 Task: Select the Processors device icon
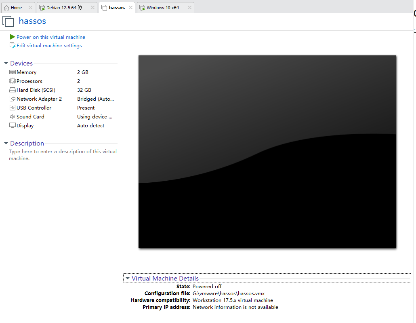[x=12, y=81]
